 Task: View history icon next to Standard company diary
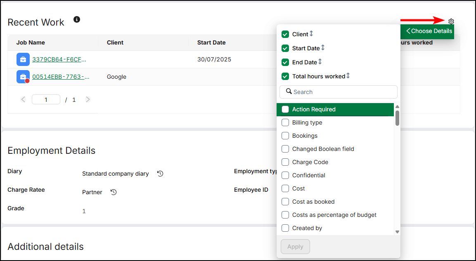coord(160,174)
